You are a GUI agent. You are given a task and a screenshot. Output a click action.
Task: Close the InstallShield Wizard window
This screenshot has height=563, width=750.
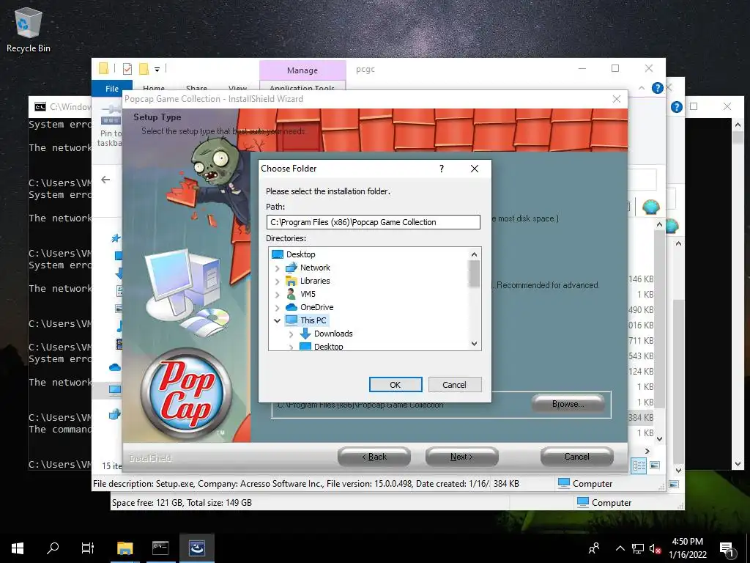click(617, 99)
